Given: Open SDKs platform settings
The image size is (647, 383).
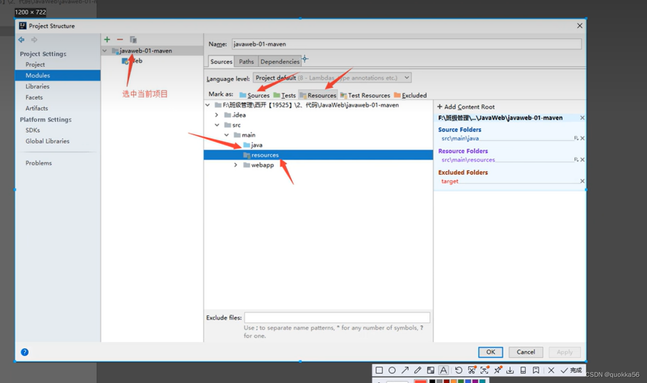Looking at the screenshot, I should click(32, 130).
